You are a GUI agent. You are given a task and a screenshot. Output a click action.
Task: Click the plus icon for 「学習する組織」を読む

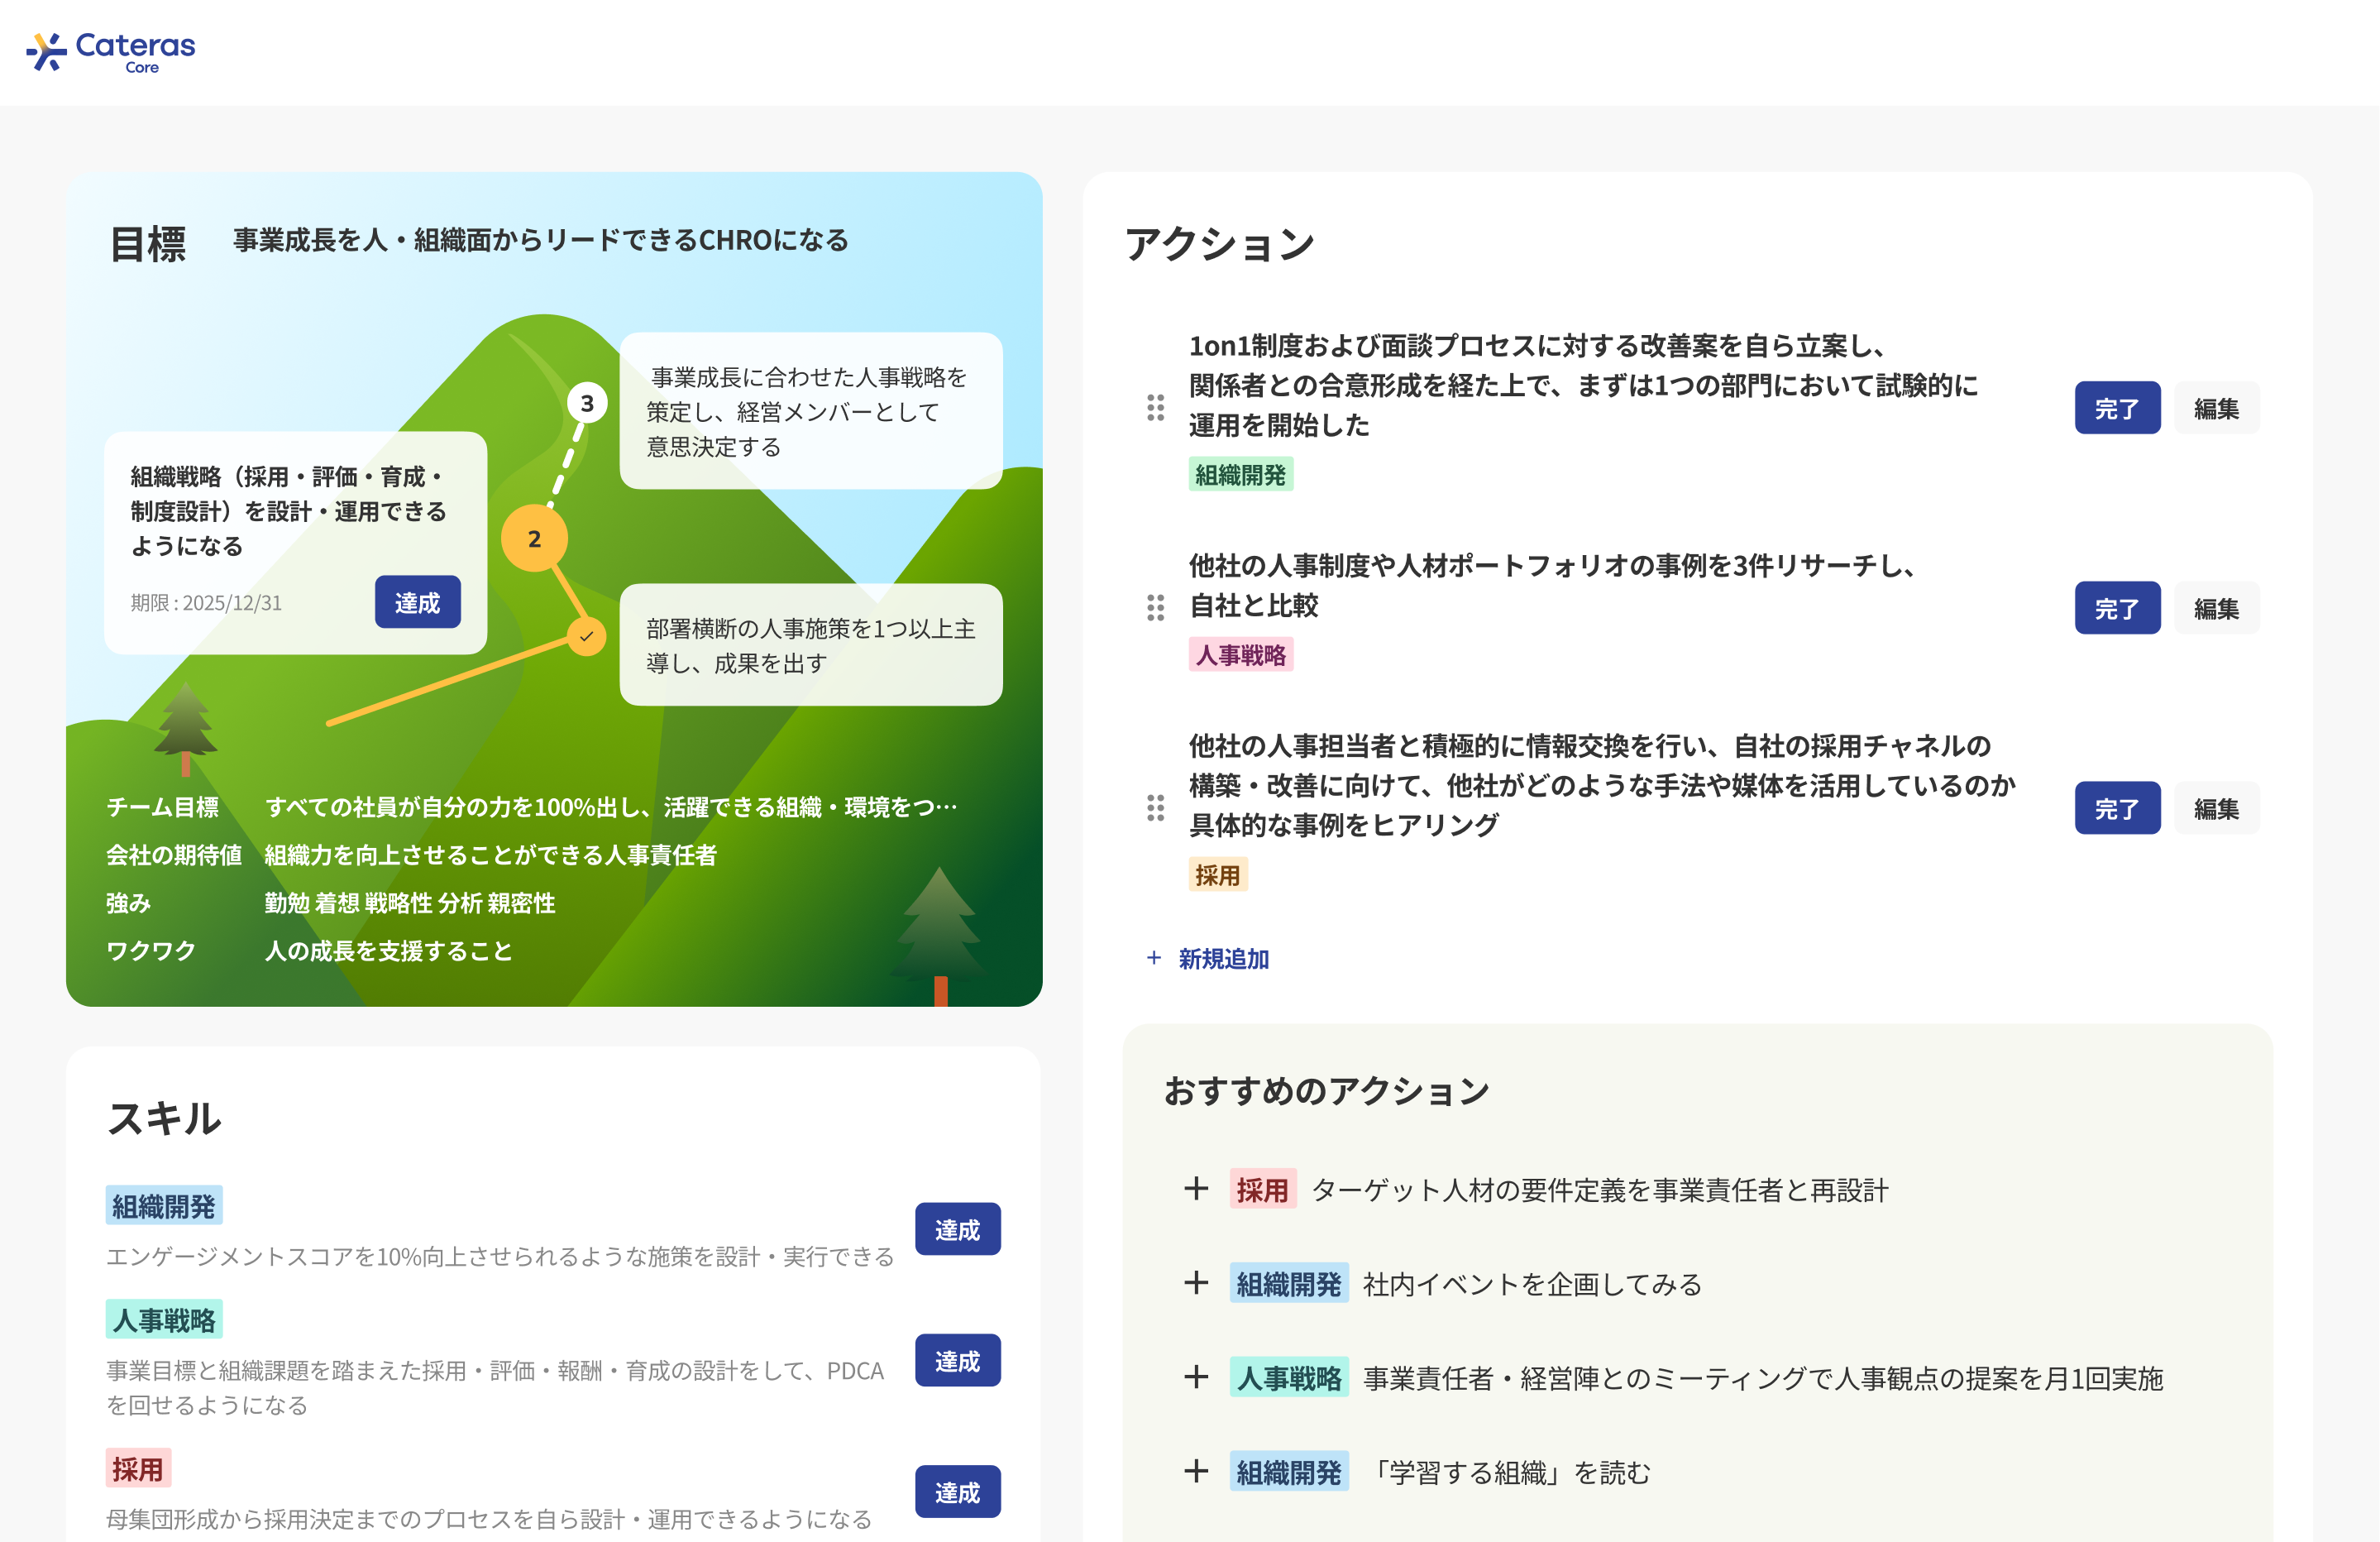(x=1196, y=1472)
